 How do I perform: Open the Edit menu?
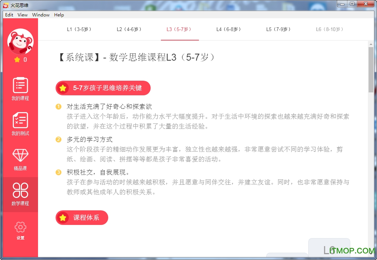click(9, 15)
